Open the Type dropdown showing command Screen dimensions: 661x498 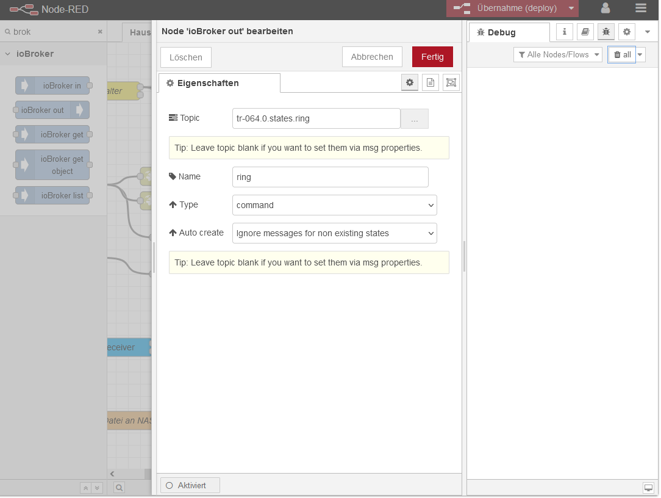(x=334, y=205)
